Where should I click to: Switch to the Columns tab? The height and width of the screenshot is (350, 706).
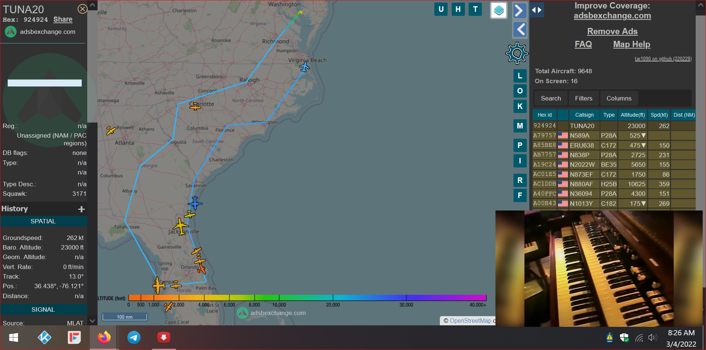619,98
